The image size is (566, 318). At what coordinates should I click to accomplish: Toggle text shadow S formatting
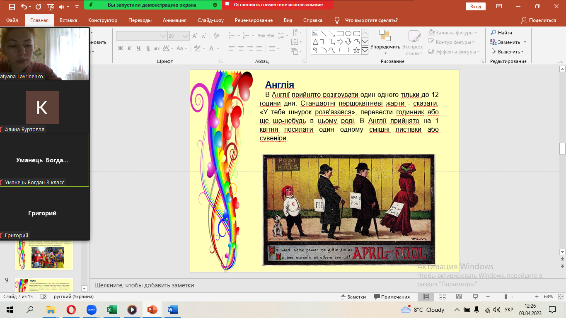tap(148, 48)
